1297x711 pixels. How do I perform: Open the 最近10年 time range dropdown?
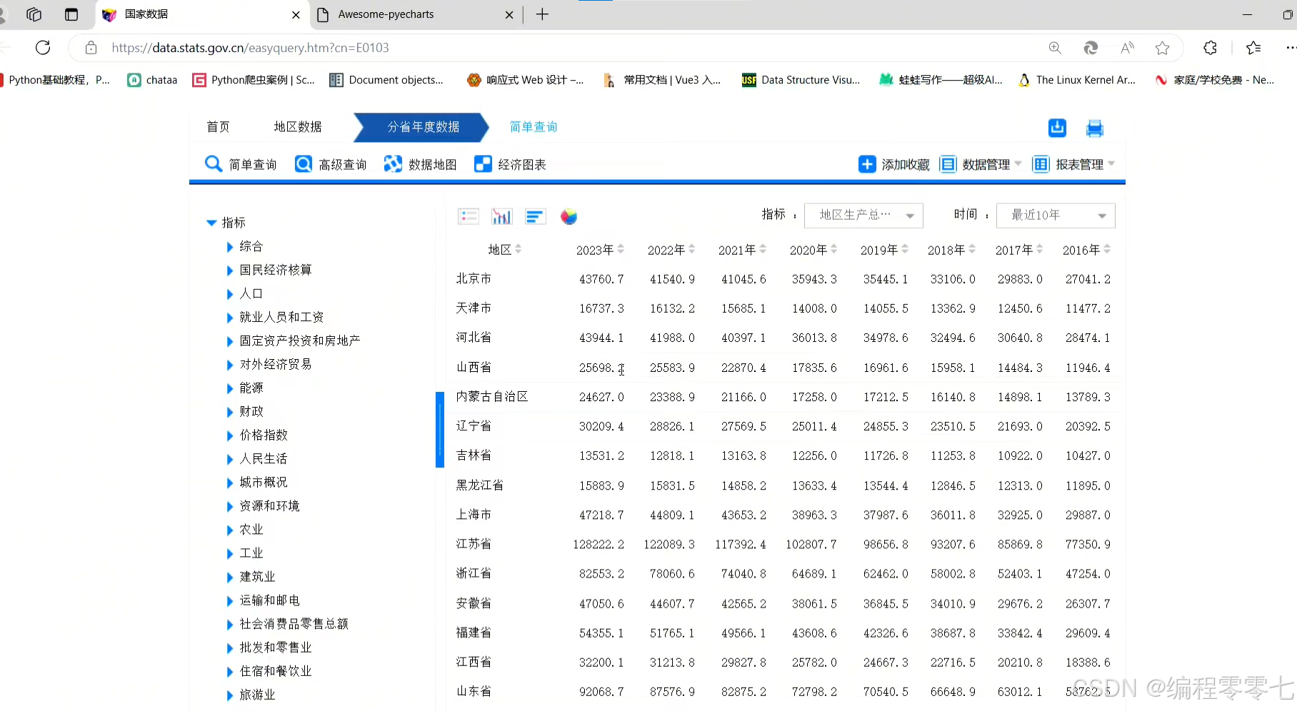point(1055,215)
